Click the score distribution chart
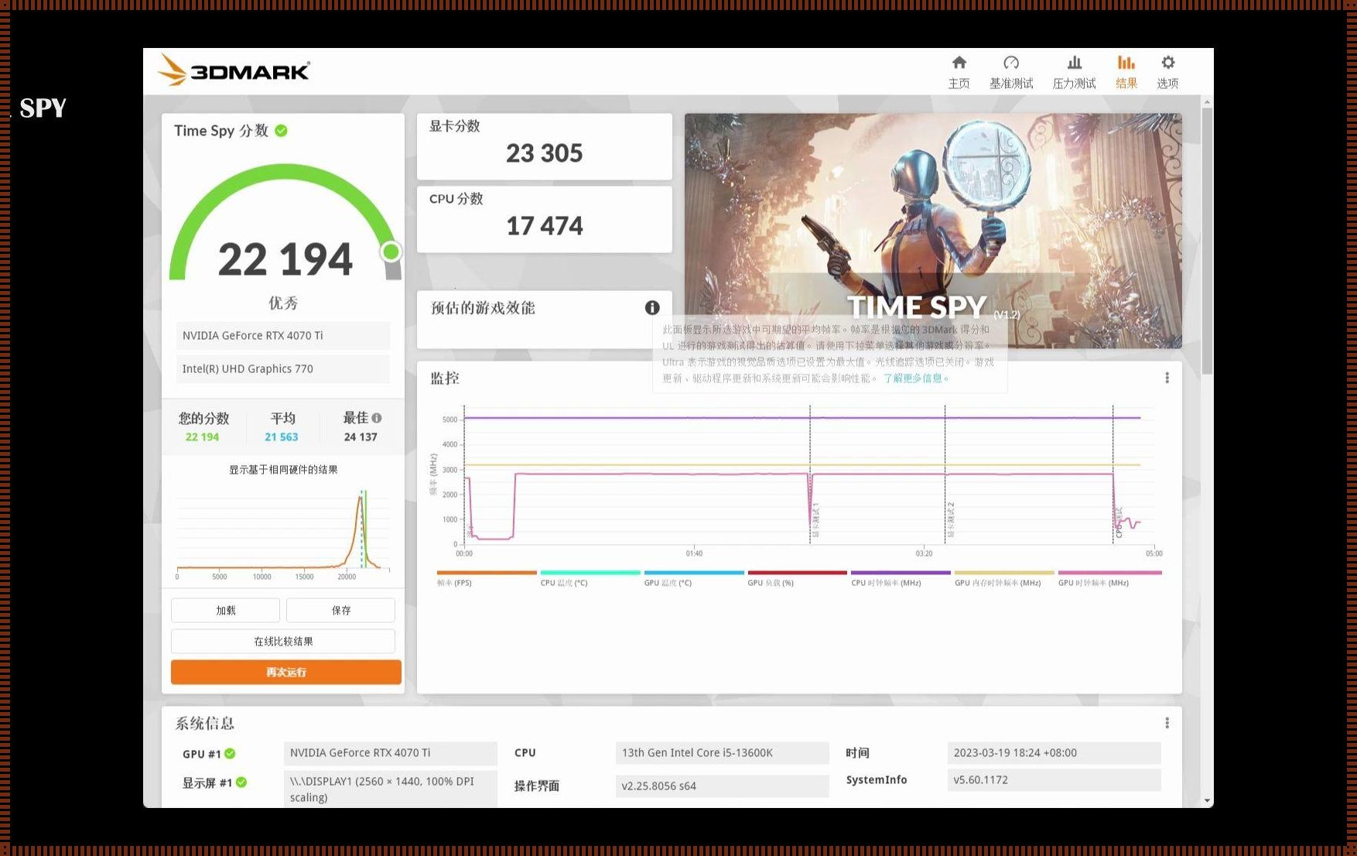The width and height of the screenshot is (1357, 856). tap(283, 534)
